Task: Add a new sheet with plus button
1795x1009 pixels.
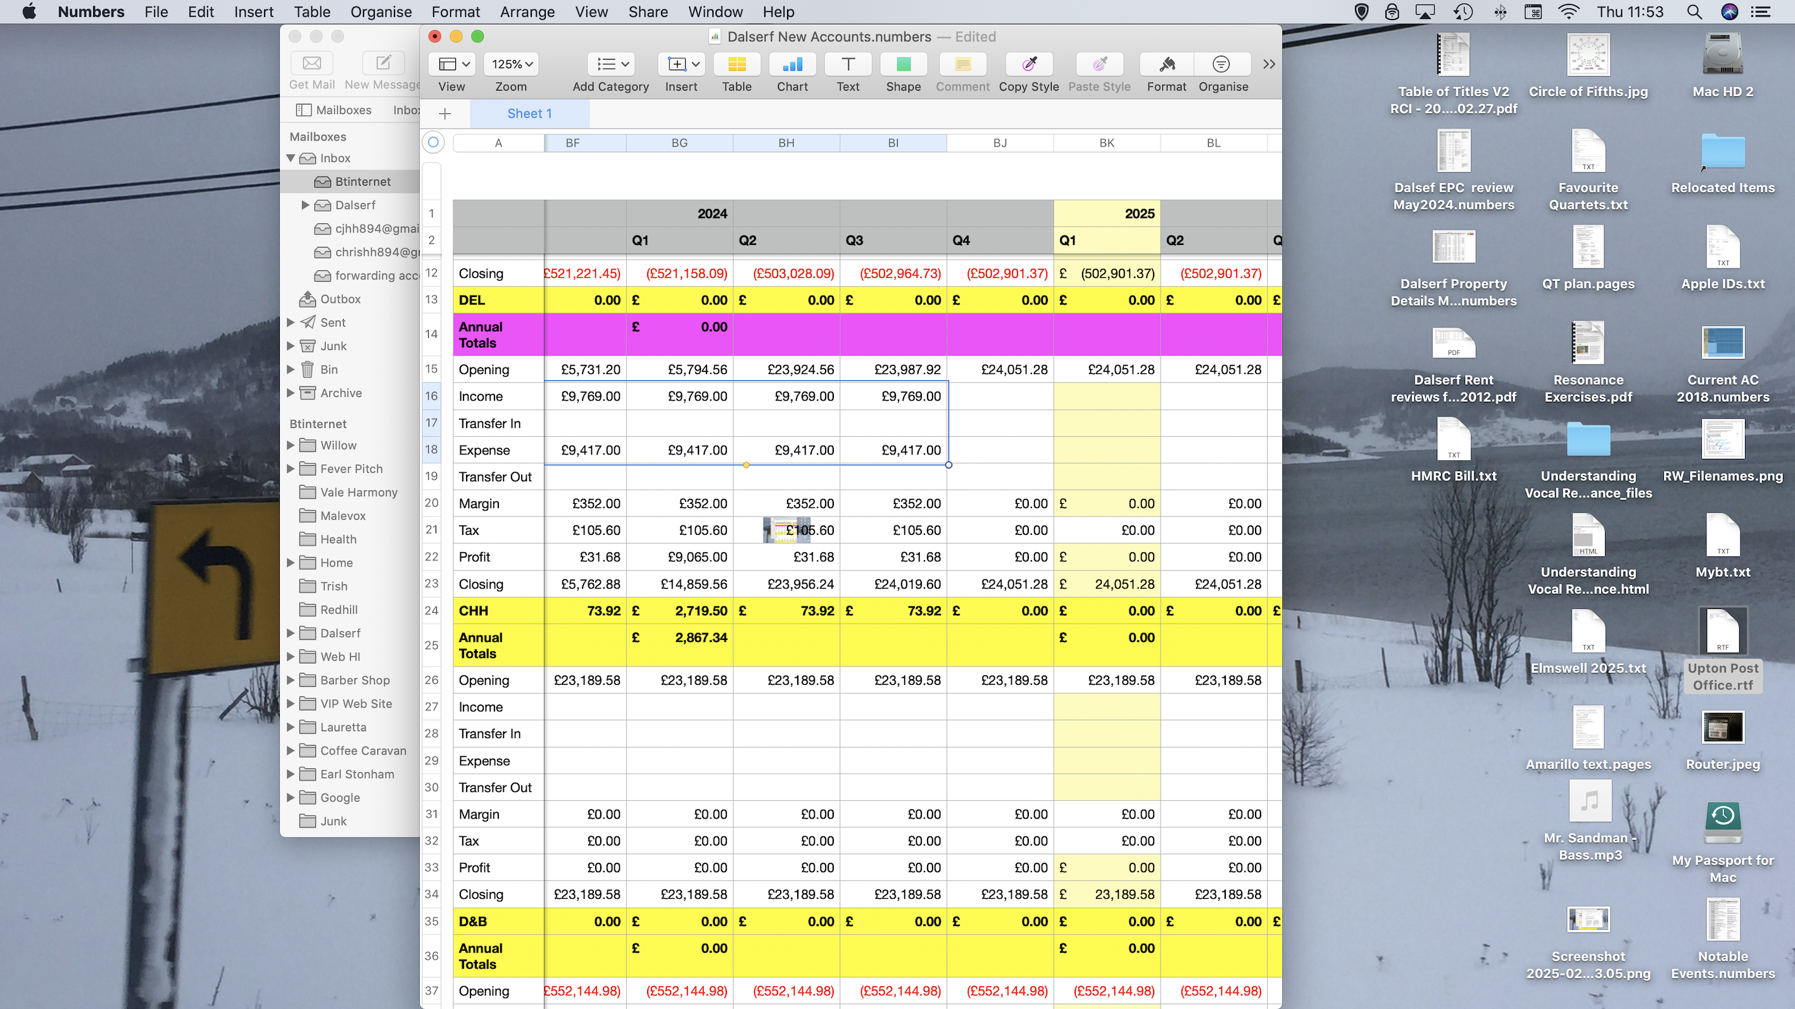Action: (445, 113)
